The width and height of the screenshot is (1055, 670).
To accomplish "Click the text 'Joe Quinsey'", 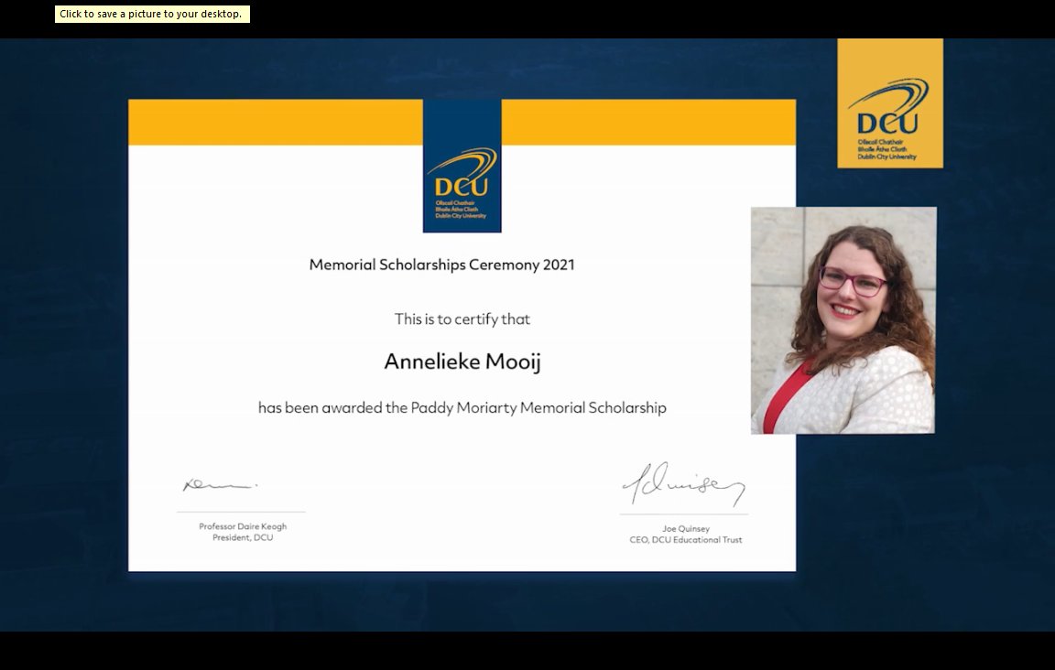I will point(686,529).
